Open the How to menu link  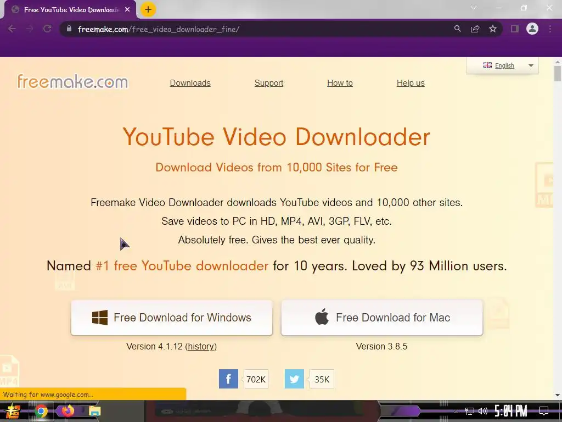340,83
